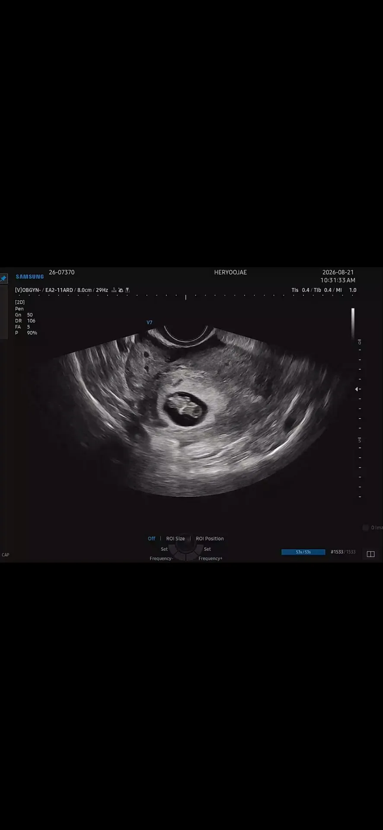Click Frequency+ control

(x=211, y=559)
